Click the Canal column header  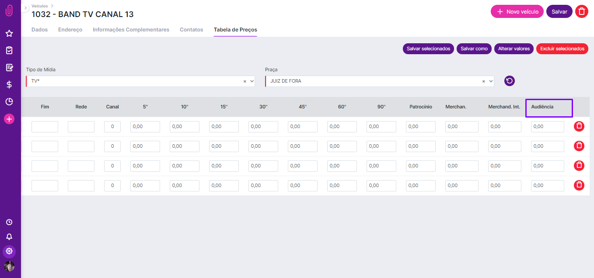click(112, 107)
